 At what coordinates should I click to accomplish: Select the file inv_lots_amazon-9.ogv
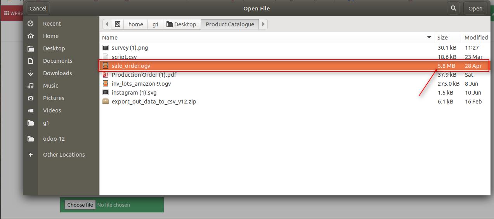(141, 84)
